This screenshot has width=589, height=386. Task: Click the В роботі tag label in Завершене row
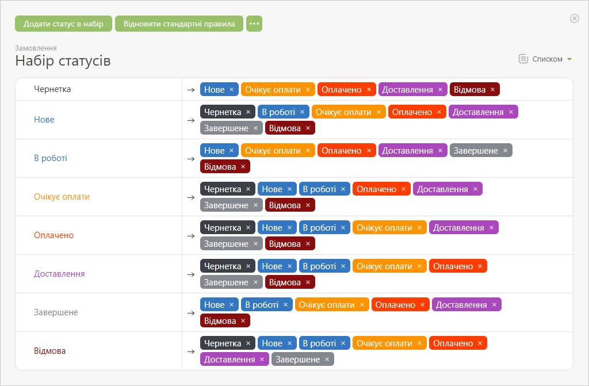click(x=262, y=305)
